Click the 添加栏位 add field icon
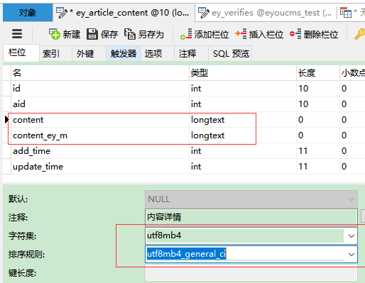Screen dimensions: 365x283 pos(186,34)
